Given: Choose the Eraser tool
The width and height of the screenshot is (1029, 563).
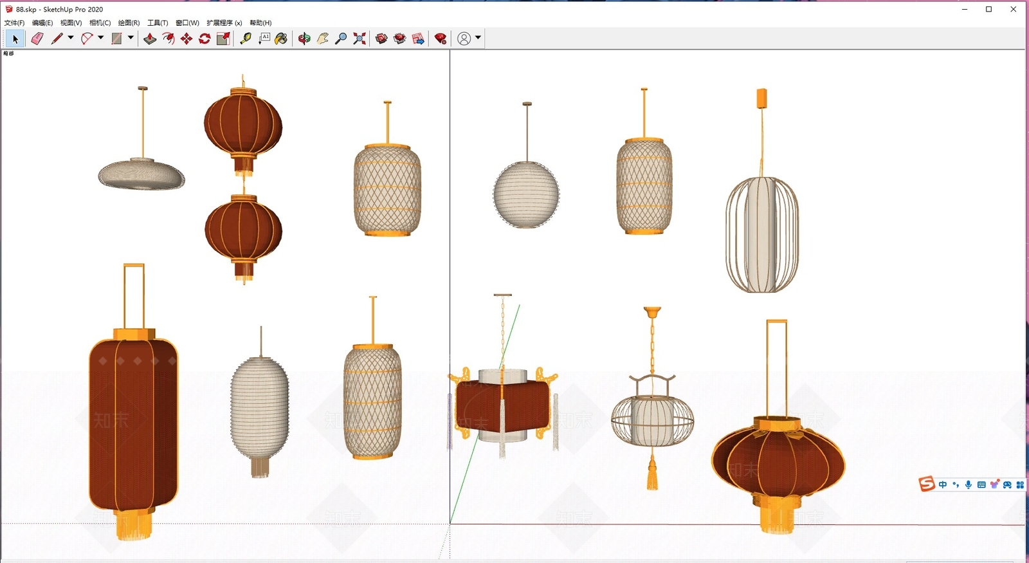Looking at the screenshot, I should click(x=37, y=39).
